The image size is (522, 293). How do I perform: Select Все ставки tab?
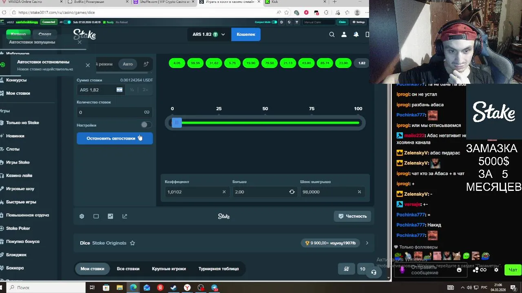[128, 269]
